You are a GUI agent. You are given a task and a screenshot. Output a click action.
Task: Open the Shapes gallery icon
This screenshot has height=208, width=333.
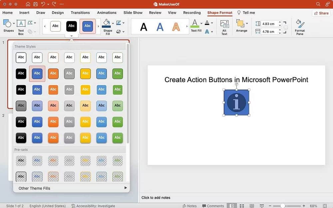pos(7,24)
